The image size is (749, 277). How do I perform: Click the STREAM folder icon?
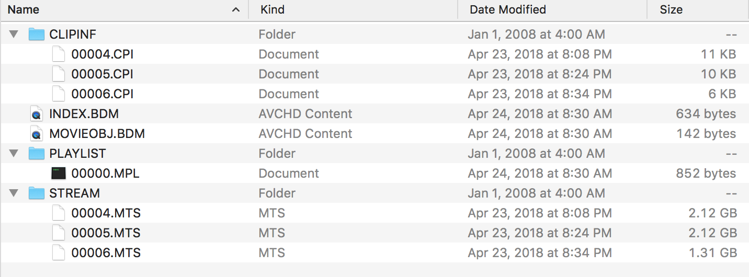[x=36, y=193]
